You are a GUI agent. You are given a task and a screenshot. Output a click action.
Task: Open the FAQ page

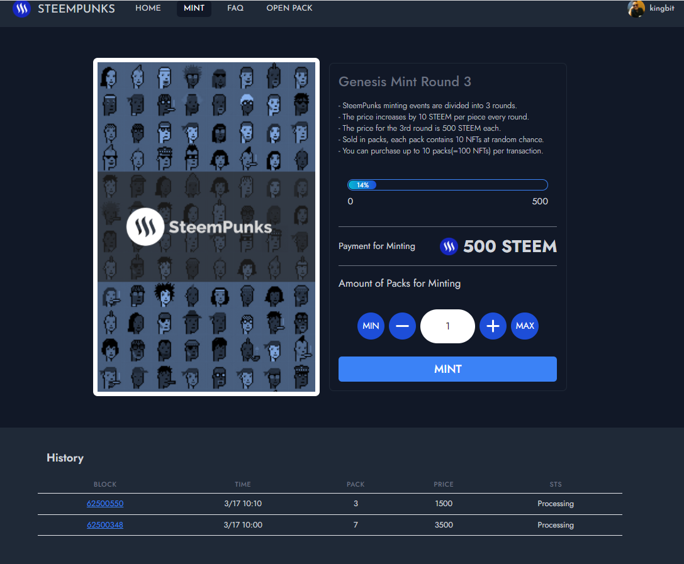click(x=235, y=8)
